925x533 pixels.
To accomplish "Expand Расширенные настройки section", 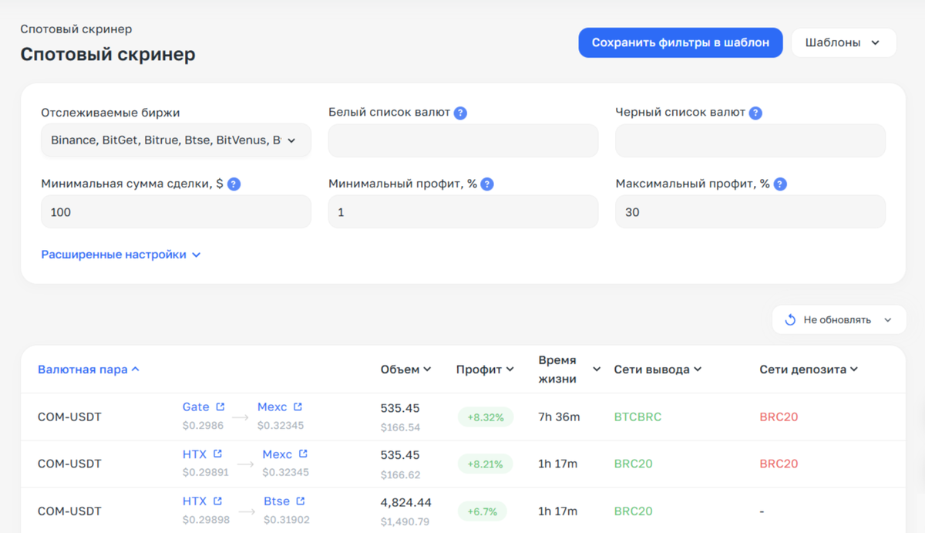I will point(121,255).
